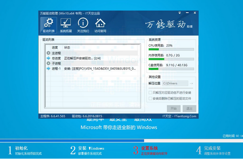Open the 驱动列表 driver list tab
This screenshot has width=243, height=159.
[x=49, y=25]
